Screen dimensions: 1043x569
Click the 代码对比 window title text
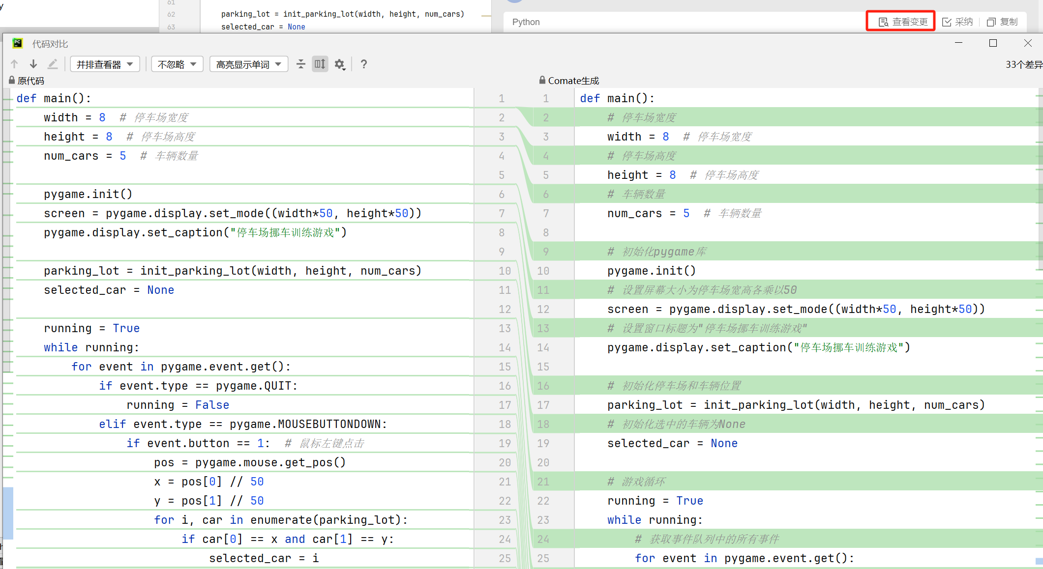pos(50,44)
